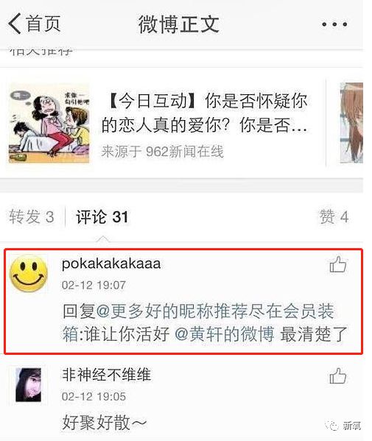Tap the 首页 back label
372x441 pixels.
click(43, 24)
